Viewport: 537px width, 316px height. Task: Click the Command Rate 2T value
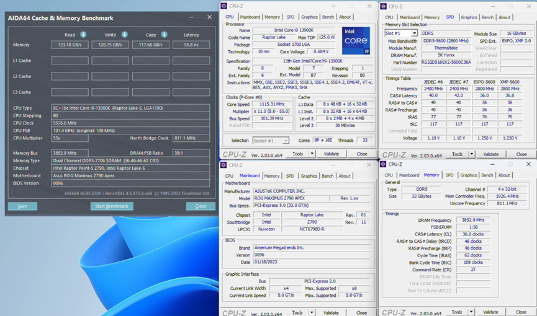pyautogui.click(x=473, y=270)
